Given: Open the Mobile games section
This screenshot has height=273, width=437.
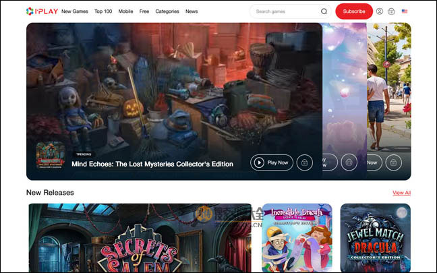Looking at the screenshot, I should pyautogui.click(x=125, y=11).
